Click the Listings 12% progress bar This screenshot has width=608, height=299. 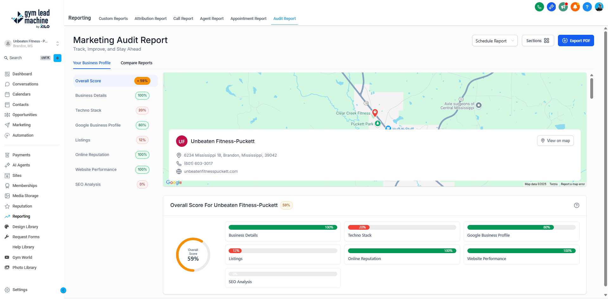coord(283,251)
